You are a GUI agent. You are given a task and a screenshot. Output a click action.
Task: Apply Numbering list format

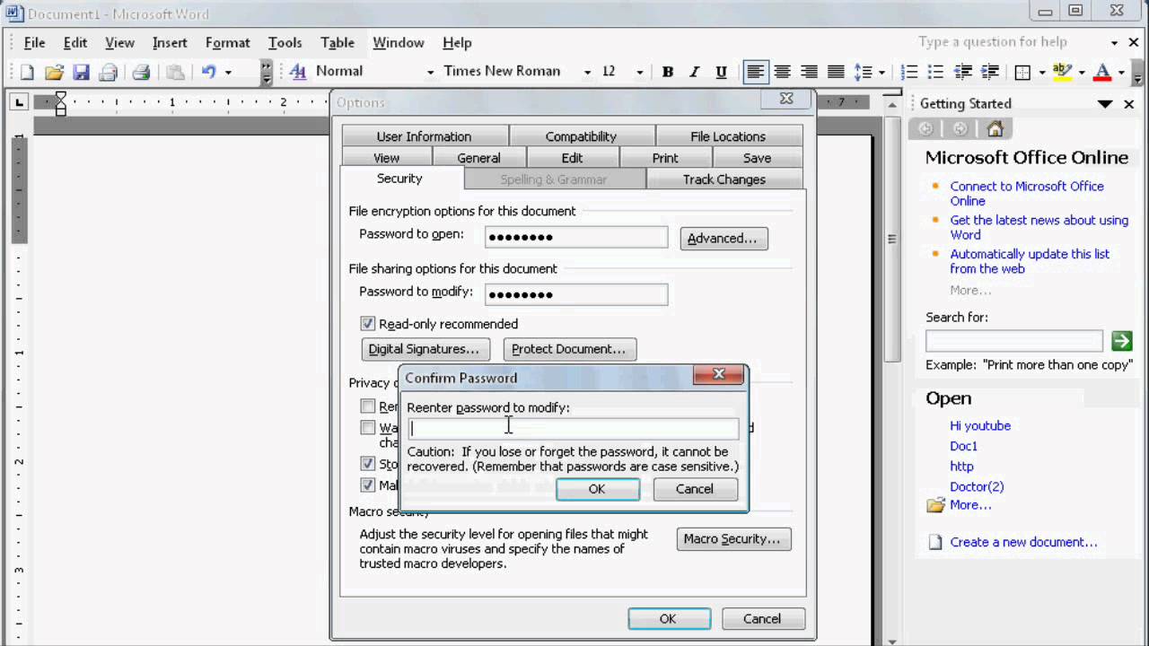click(909, 72)
